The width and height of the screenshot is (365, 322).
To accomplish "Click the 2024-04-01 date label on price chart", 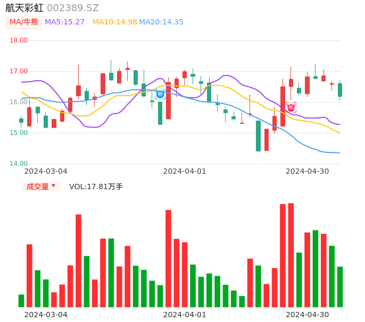I will click(x=185, y=171).
